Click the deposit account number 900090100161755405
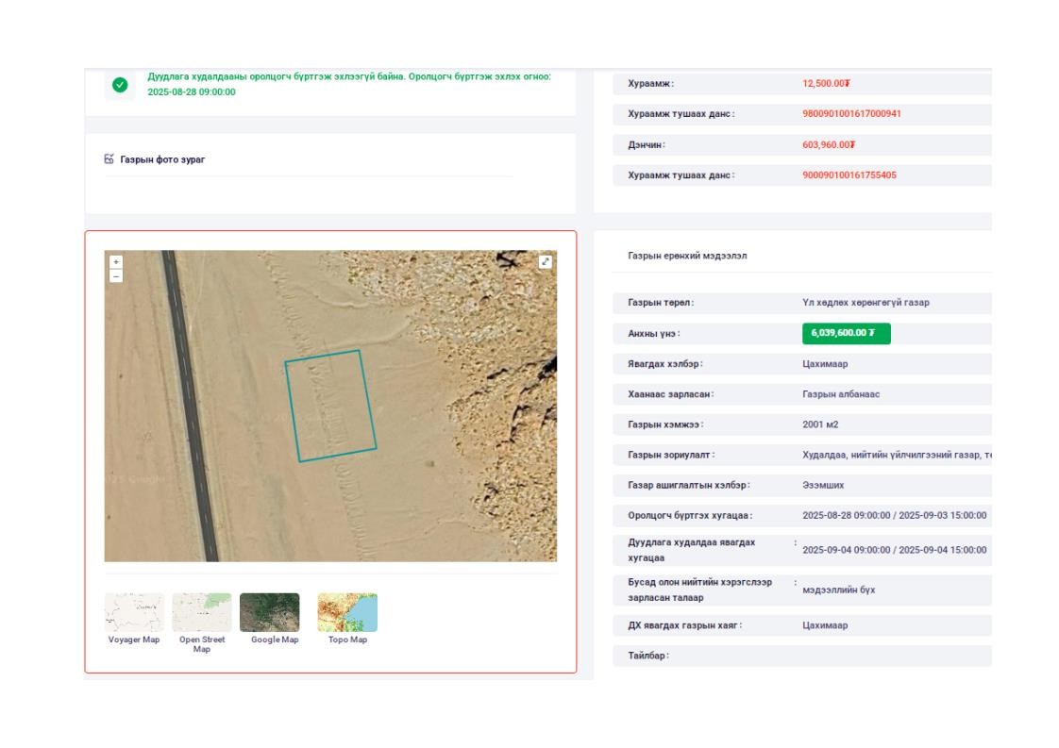1059x748 pixels. pyautogui.click(x=849, y=175)
